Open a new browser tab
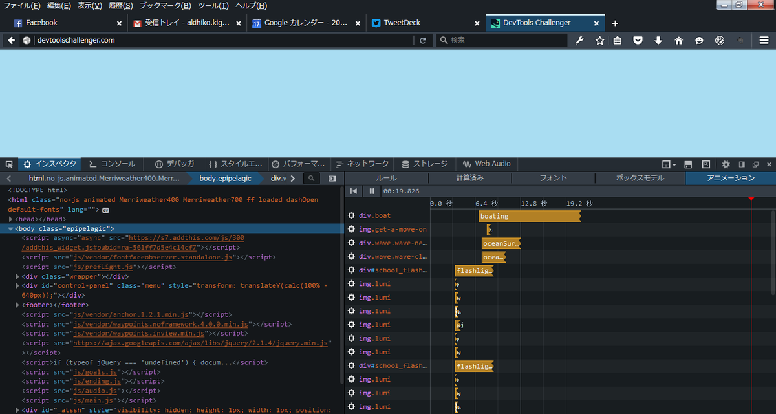The height and width of the screenshot is (414, 776). (615, 23)
